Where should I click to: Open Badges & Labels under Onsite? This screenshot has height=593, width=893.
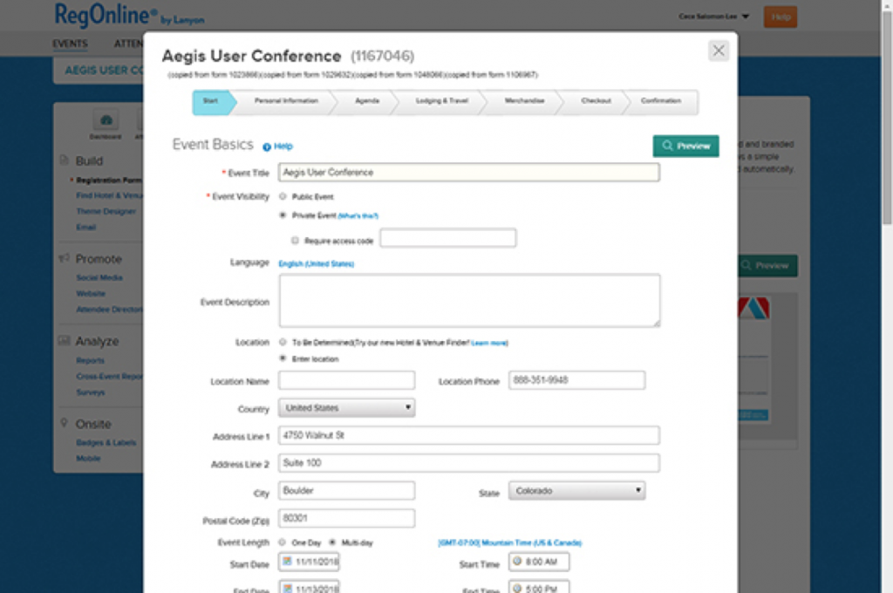[x=106, y=443]
